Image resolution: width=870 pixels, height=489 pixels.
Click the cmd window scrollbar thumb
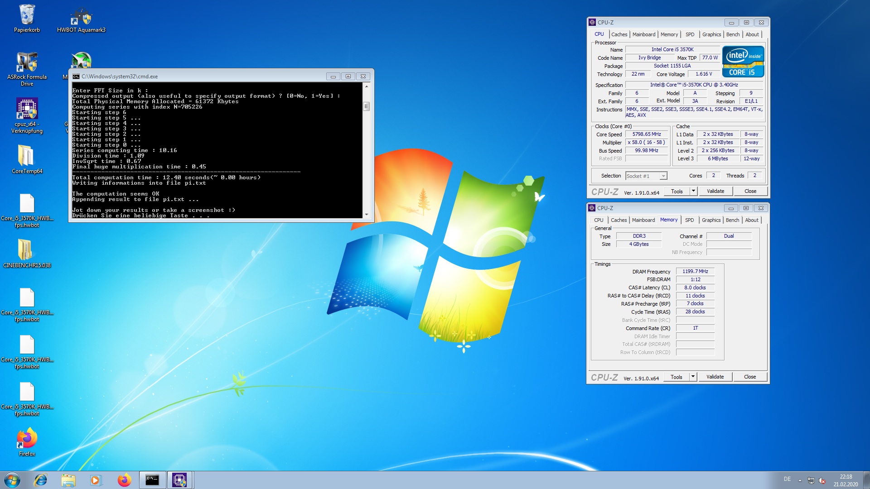point(367,106)
